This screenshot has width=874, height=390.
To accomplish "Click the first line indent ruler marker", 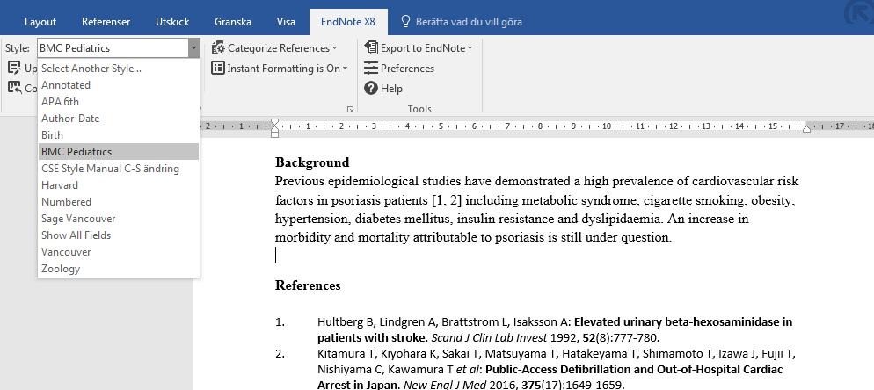I will pyautogui.click(x=274, y=123).
